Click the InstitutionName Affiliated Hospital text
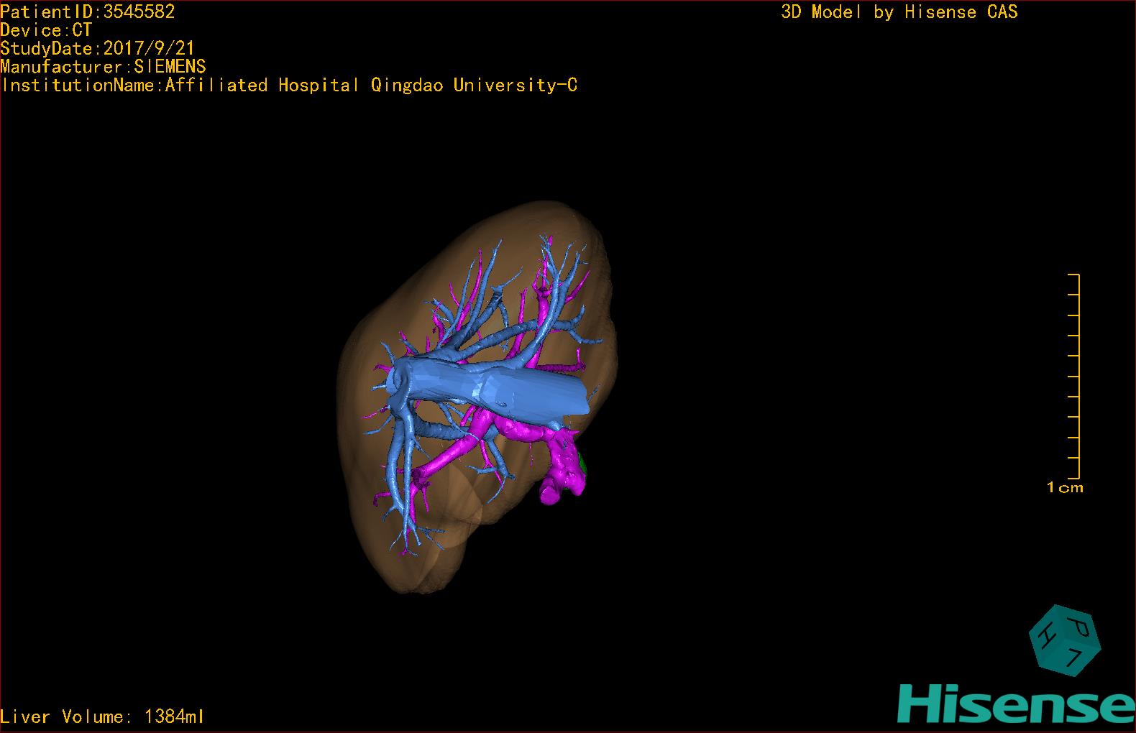 (x=289, y=86)
